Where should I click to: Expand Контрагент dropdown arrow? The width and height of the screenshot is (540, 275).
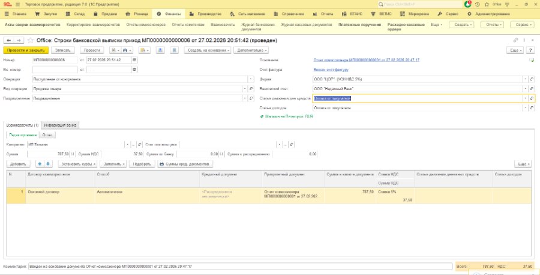[x=127, y=145]
